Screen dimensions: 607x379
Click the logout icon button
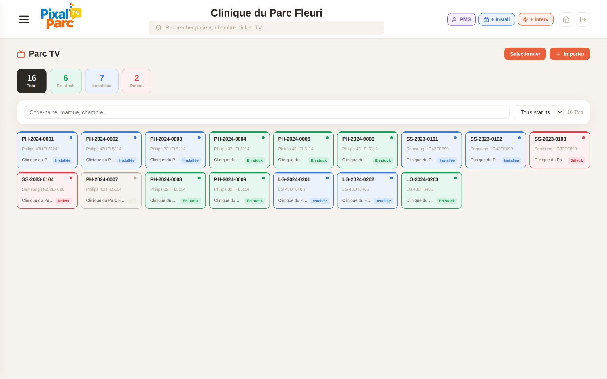pyautogui.click(x=583, y=19)
